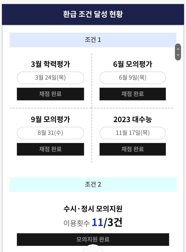Select the 8월 31(수) date pill
The image size is (186, 252).
click(50, 133)
